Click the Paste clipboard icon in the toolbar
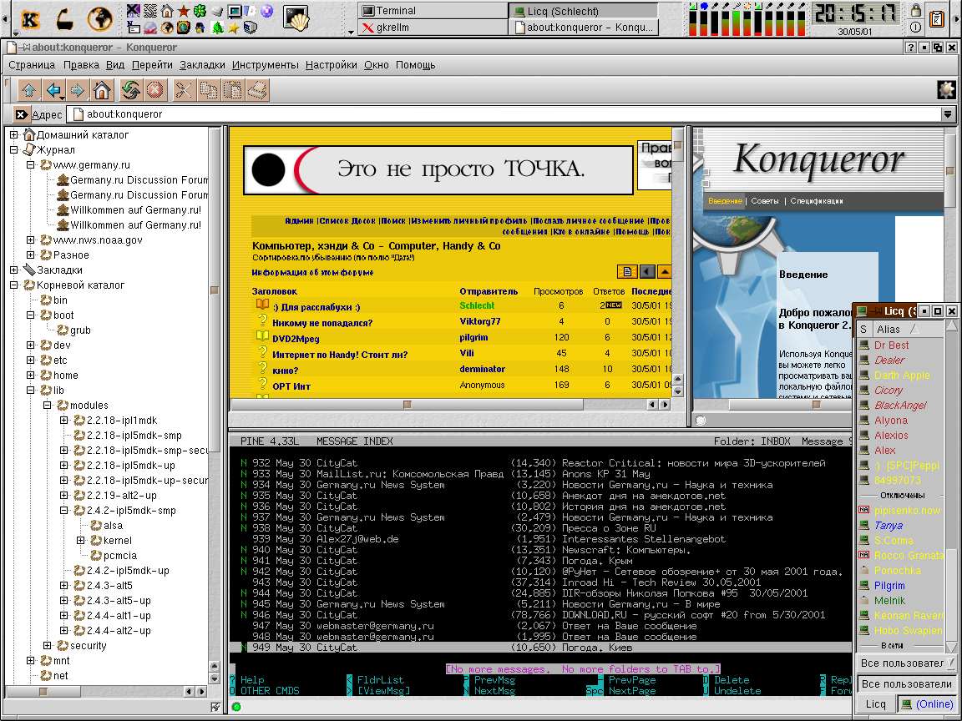 coord(233,91)
